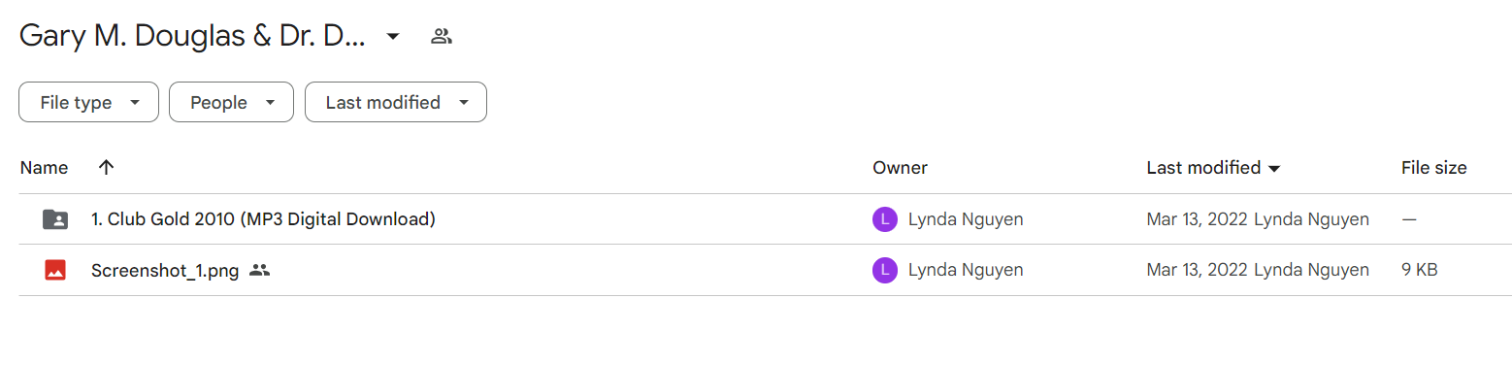Open the People filter dropdown
The width and height of the screenshot is (1512, 365).
pyautogui.click(x=231, y=102)
